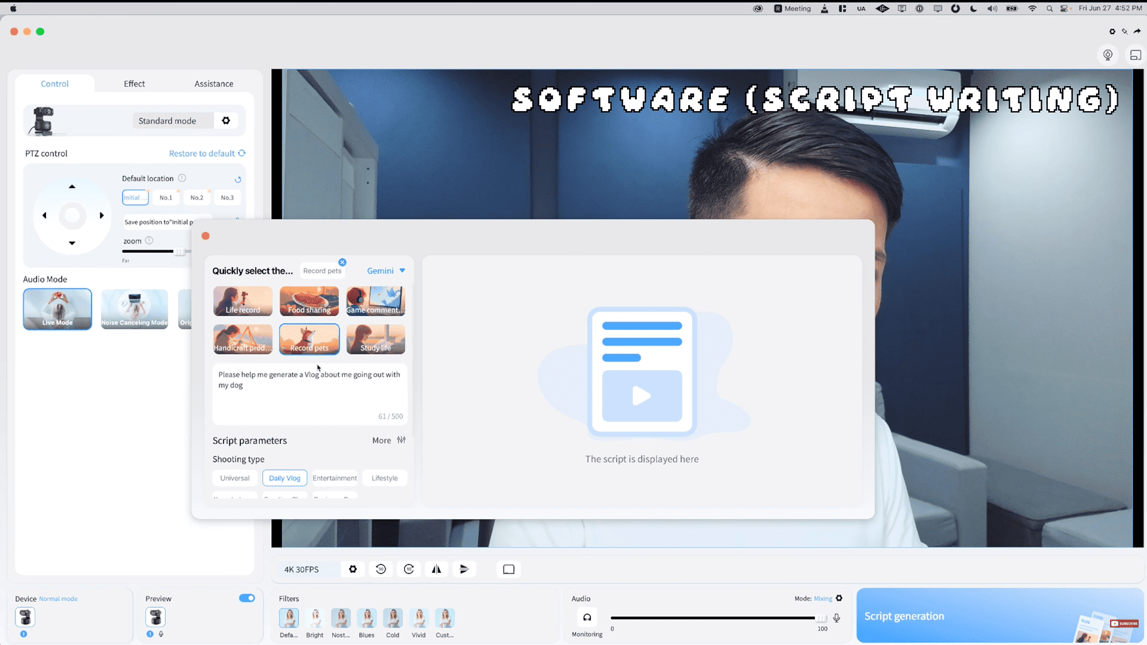The width and height of the screenshot is (1147, 645).
Task: Open video resolution settings gear
Action: (353, 569)
